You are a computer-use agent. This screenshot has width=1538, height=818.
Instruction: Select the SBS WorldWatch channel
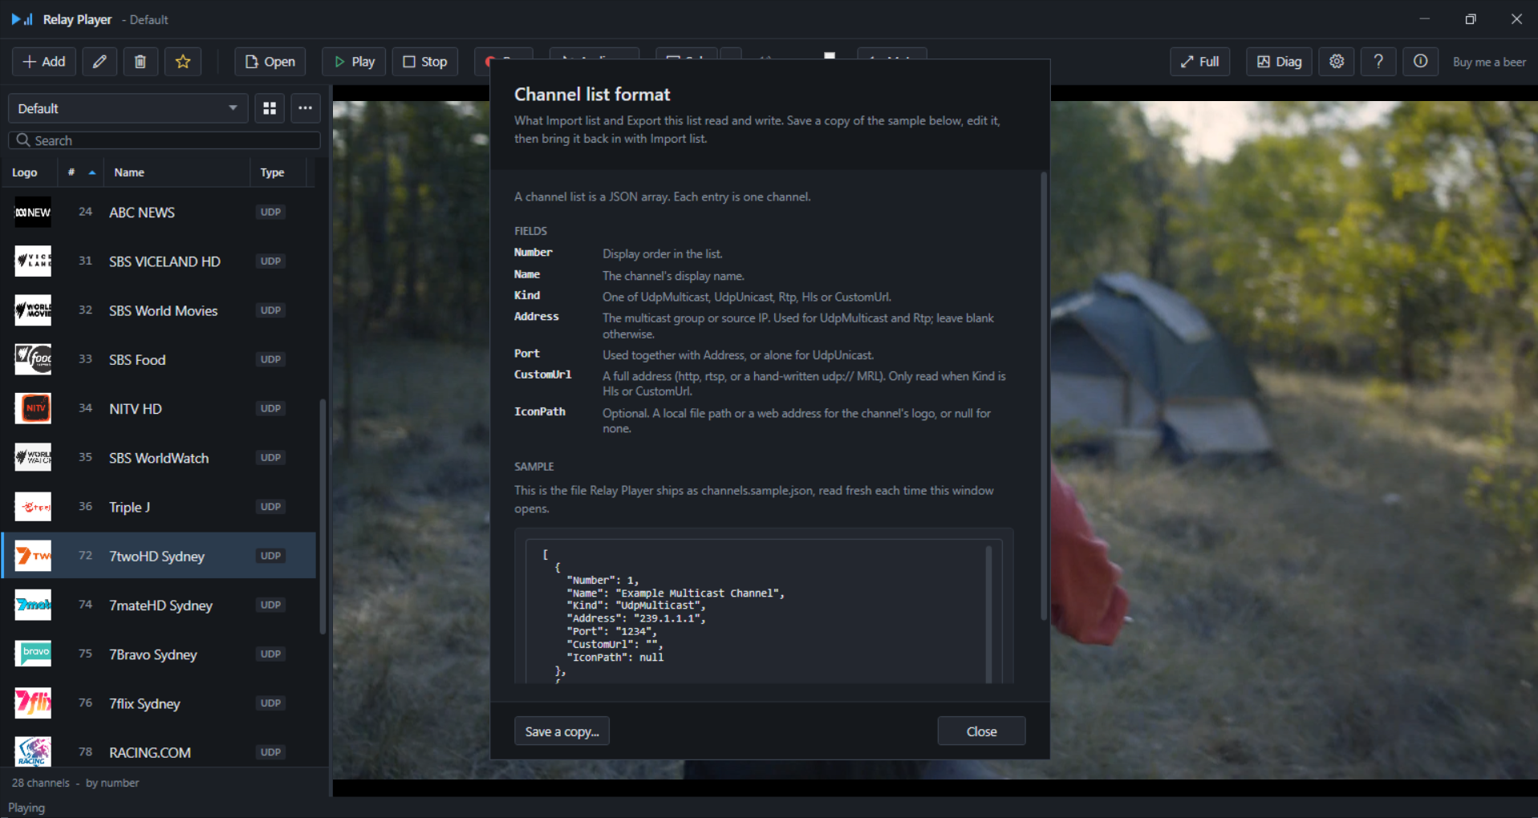point(159,458)
